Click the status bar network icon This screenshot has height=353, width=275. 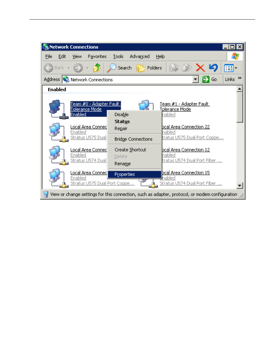point(46,194)
